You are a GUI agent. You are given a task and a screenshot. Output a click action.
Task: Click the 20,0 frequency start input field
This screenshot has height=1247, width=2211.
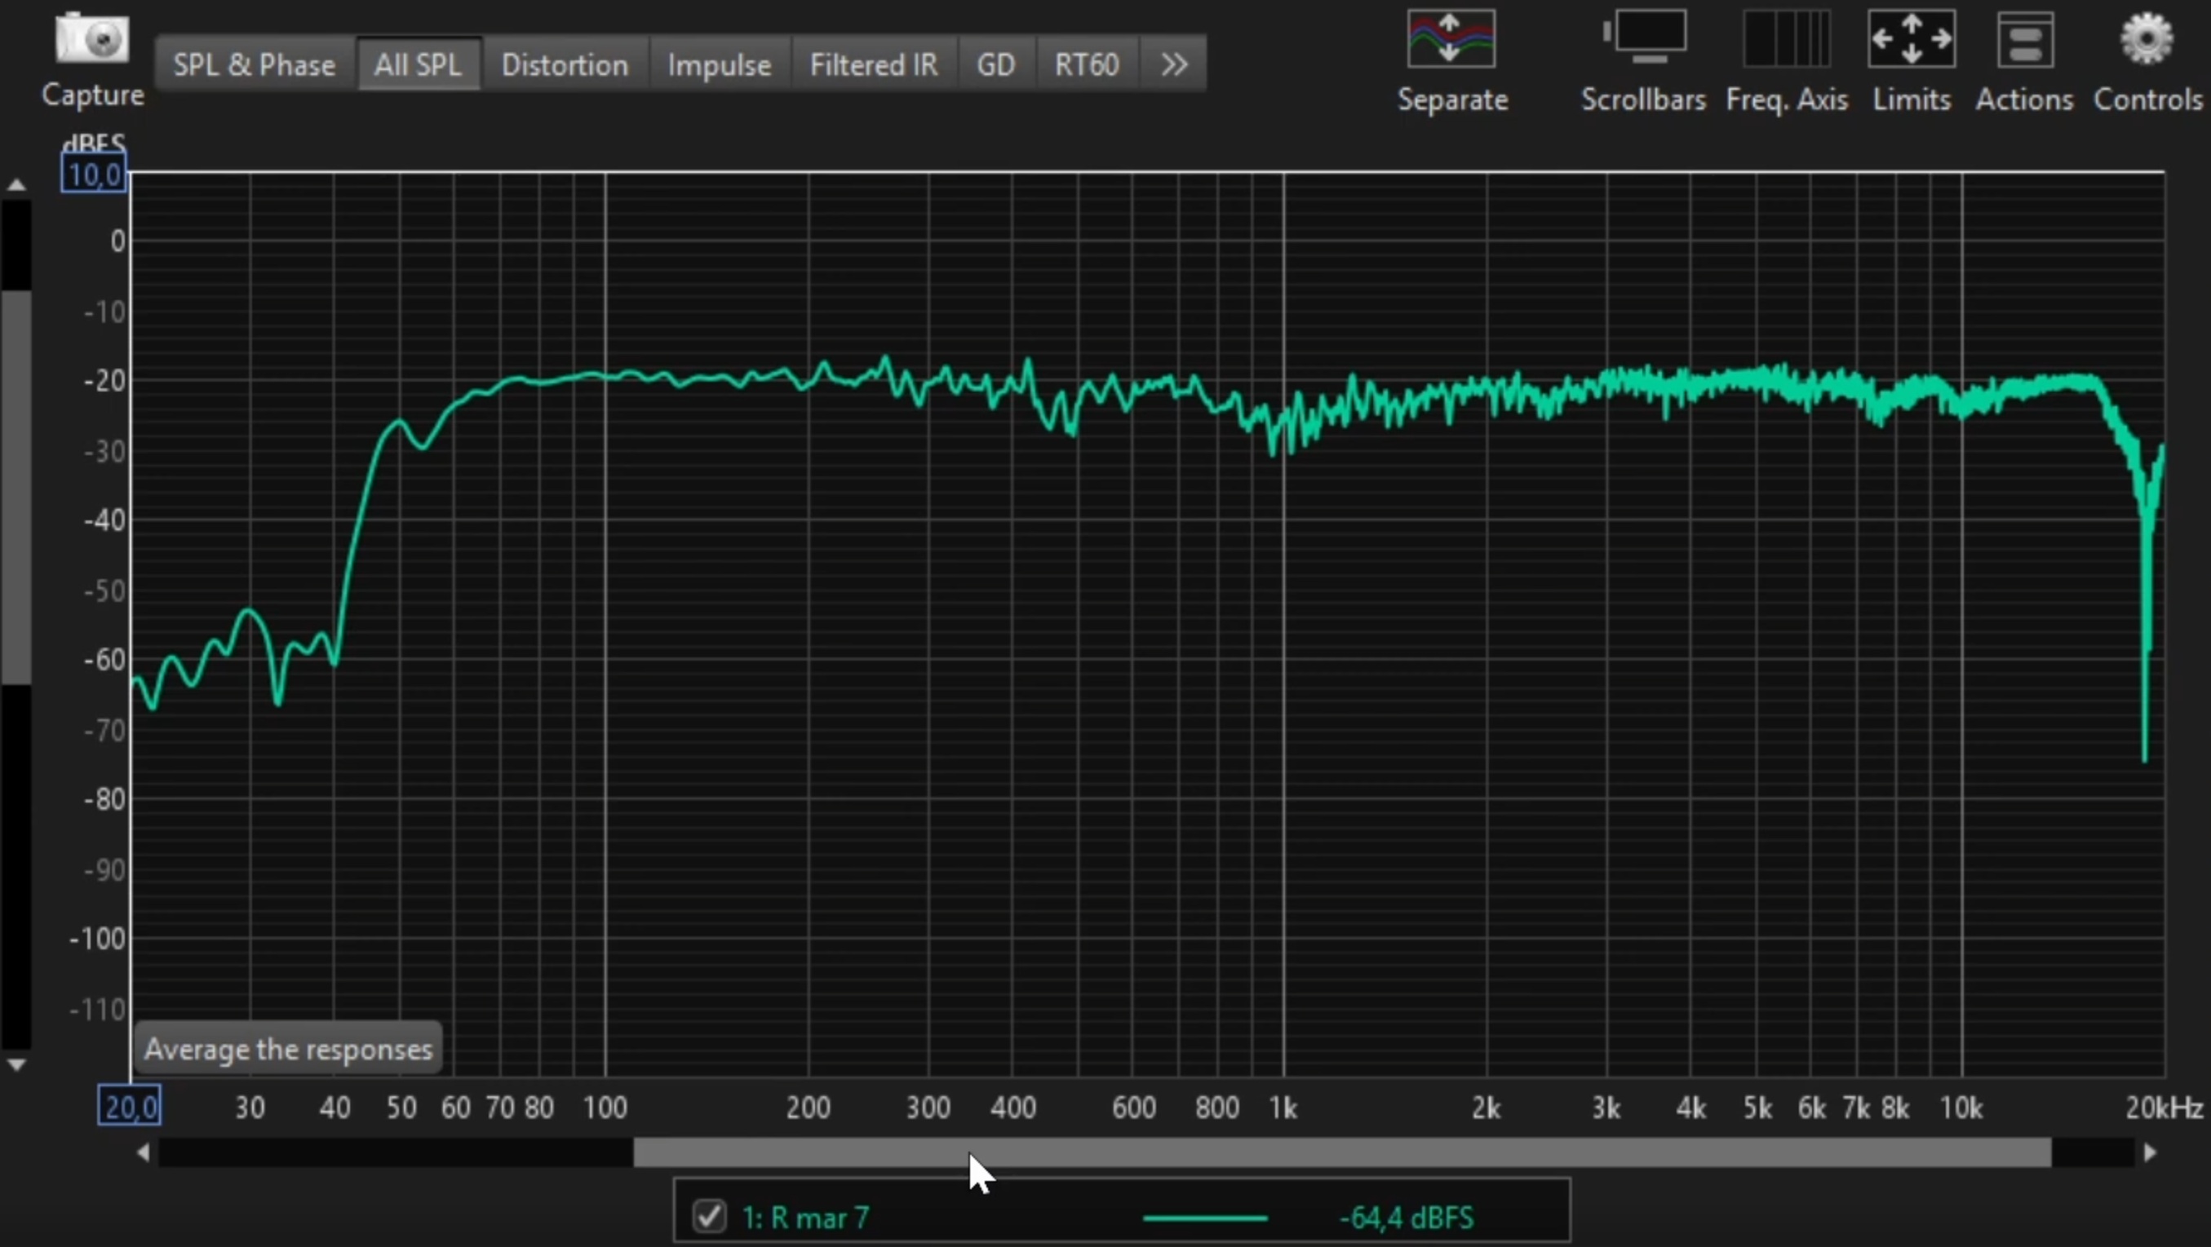129,1106
